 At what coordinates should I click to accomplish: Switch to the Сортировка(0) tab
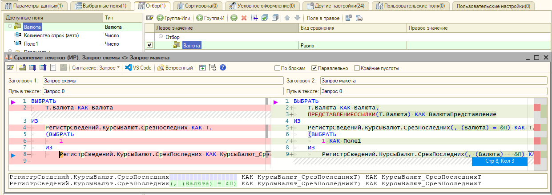pyautogui.click(x=197, y=6)
